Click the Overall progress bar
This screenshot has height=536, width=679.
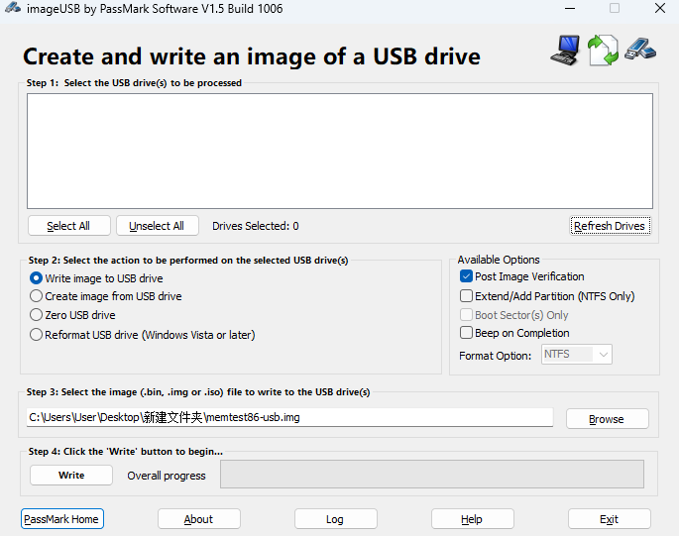pyautogui.click(x=431, y=475)
